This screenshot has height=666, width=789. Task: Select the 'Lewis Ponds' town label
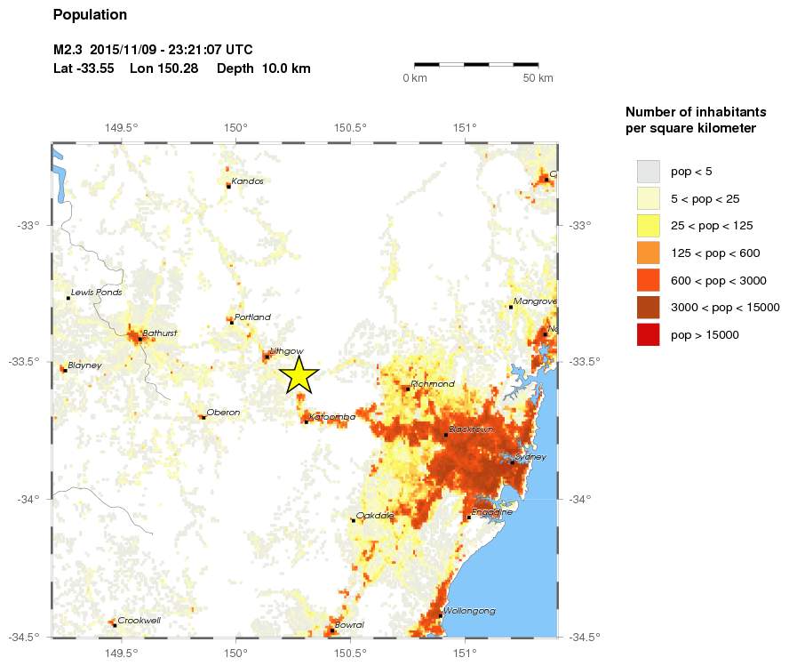pyautogui.click(x=97, y=292)
